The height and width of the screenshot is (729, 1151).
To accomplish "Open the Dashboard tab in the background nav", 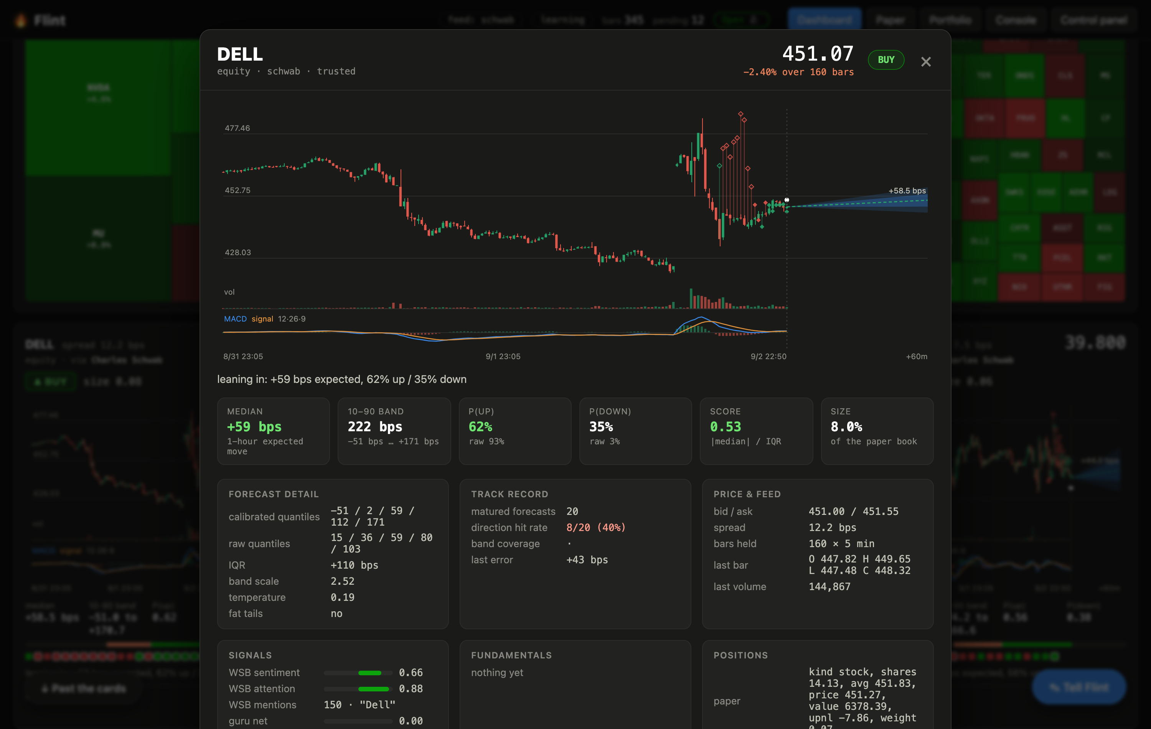I will [824, 20].
